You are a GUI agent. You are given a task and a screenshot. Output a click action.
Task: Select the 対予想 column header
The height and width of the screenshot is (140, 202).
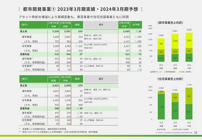136,25
